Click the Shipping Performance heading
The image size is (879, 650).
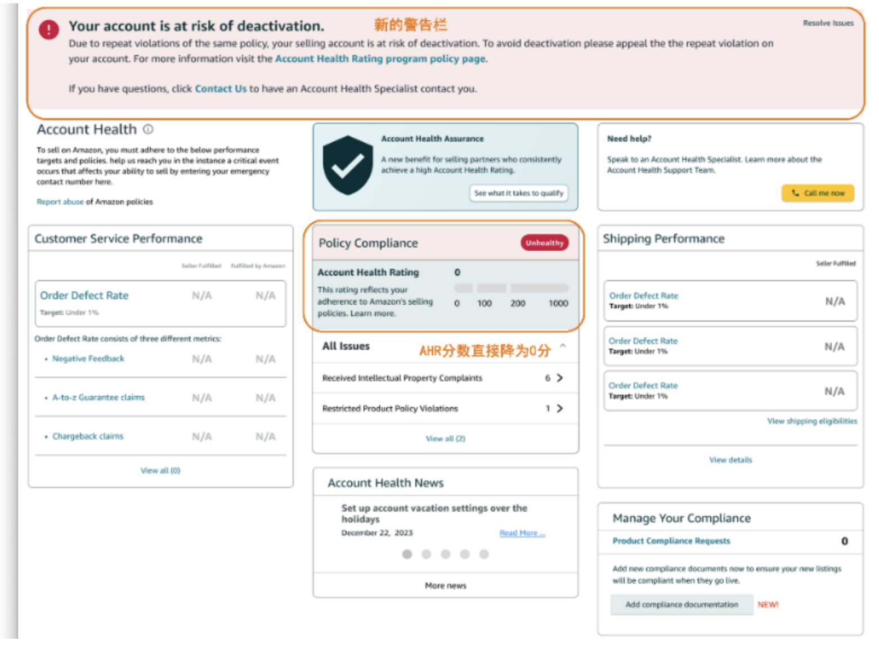[x=663, y=238]
